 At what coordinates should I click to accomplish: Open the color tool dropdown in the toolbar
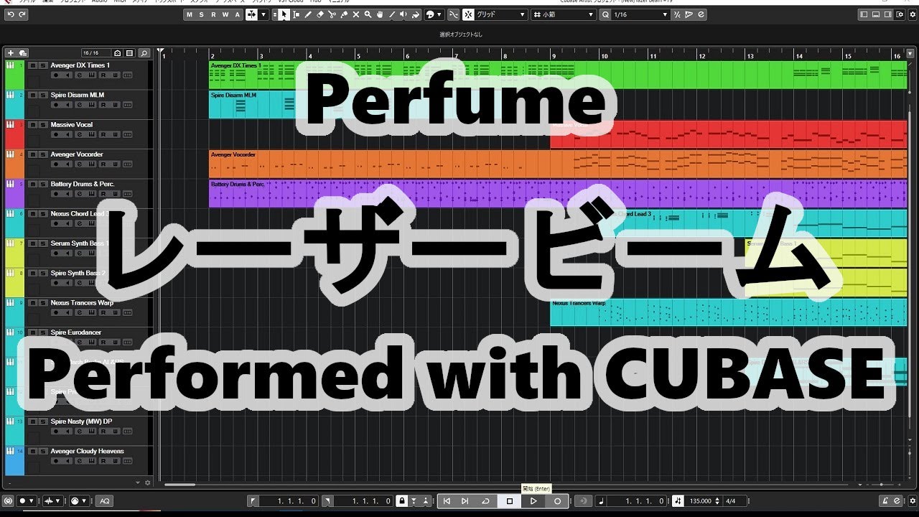[x=434, y=14]
